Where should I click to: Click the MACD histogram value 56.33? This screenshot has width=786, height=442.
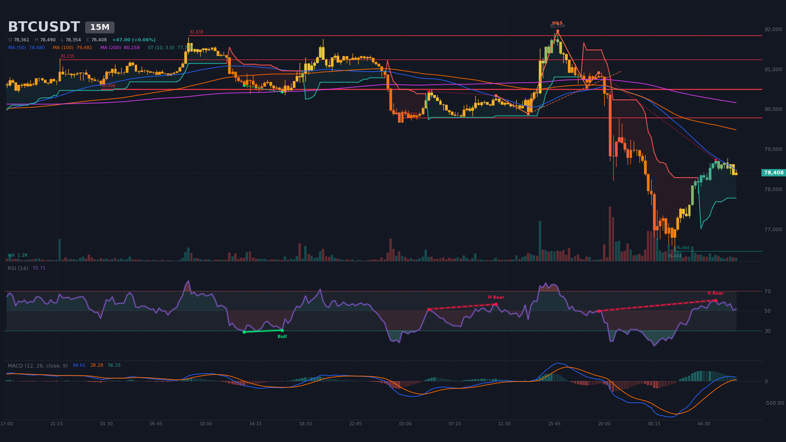[x=114, y=365]
